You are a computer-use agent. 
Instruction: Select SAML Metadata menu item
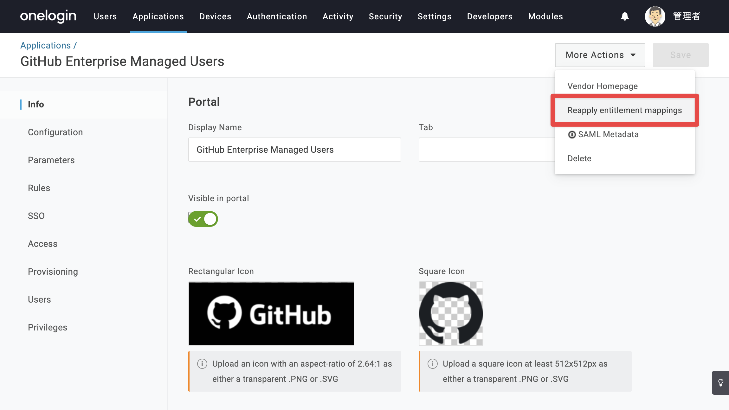click(x=625, y=134)
